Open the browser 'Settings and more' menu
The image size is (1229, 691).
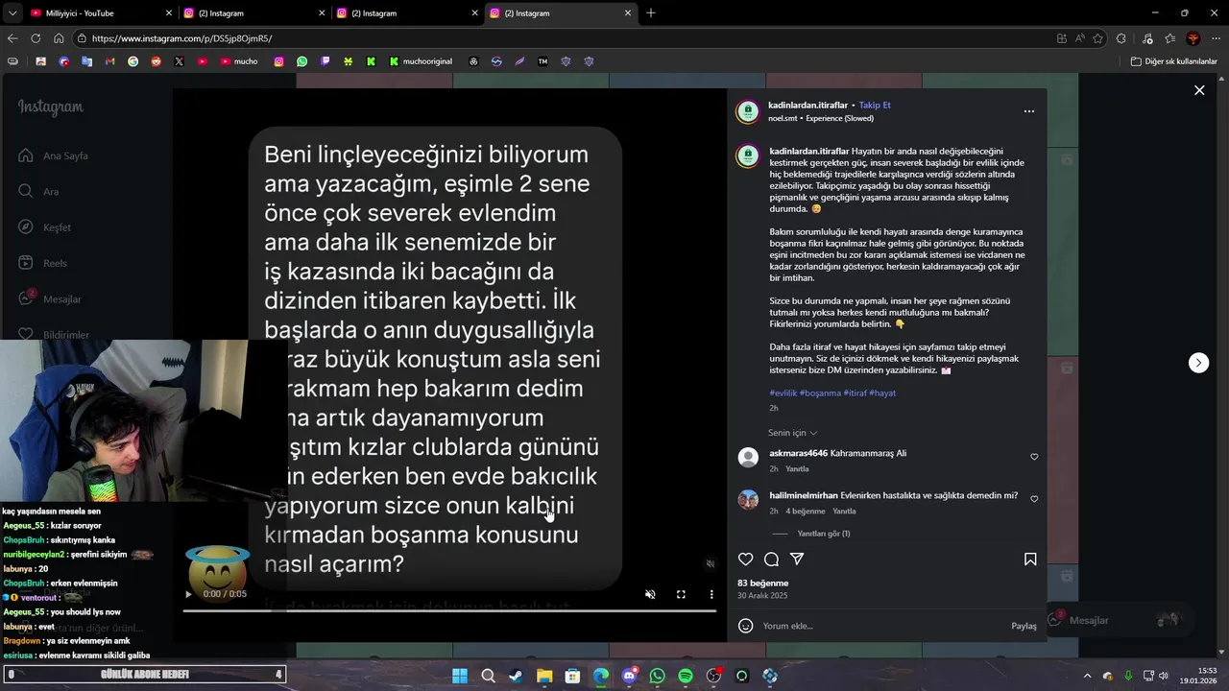point(1216,38)
